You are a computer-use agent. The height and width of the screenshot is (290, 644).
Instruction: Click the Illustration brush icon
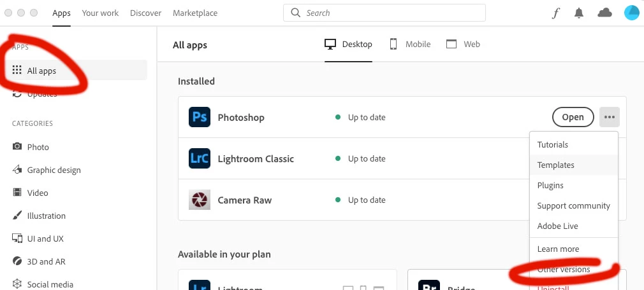point(17,216)
